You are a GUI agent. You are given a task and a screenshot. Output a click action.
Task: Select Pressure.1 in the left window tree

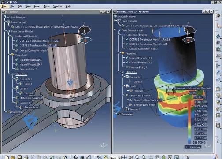pos(29,93)
